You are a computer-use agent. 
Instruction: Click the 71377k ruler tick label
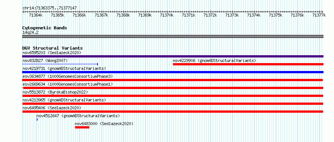[319, 15]
